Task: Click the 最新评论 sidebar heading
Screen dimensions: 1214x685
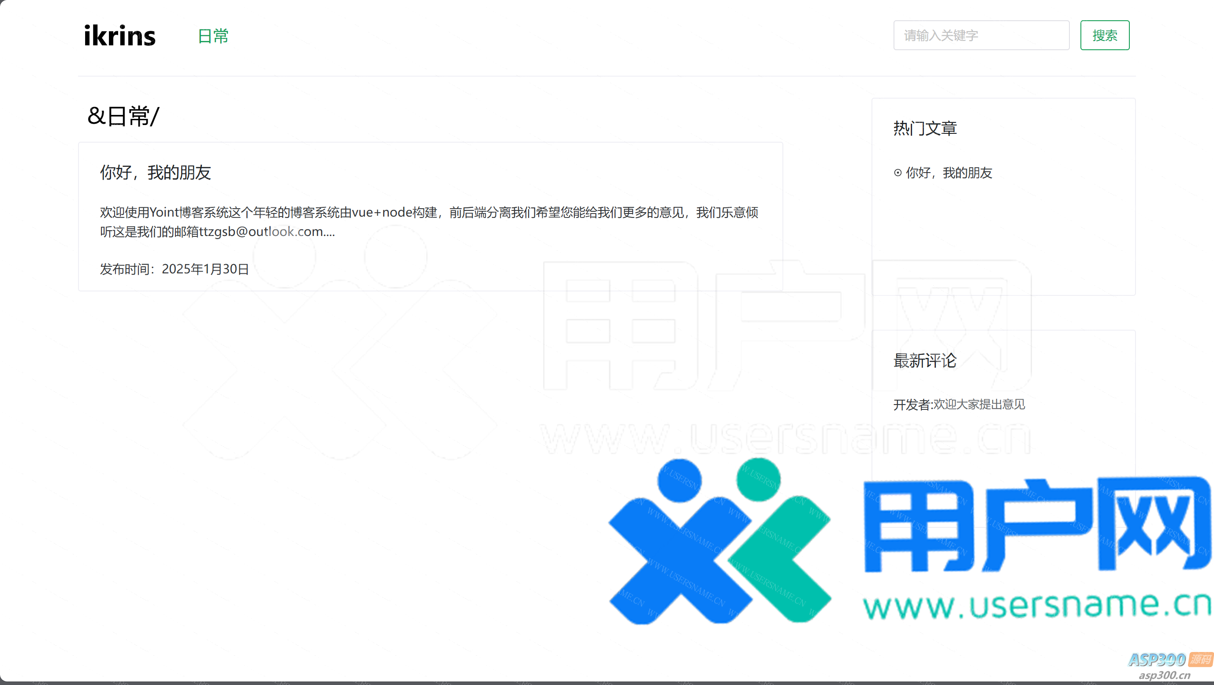Action: [x=925, y=361]
